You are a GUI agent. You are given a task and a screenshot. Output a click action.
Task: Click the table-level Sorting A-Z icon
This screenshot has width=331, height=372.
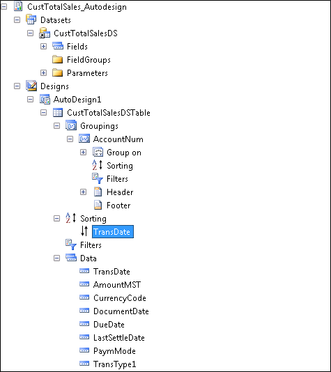tap(71, 218)
